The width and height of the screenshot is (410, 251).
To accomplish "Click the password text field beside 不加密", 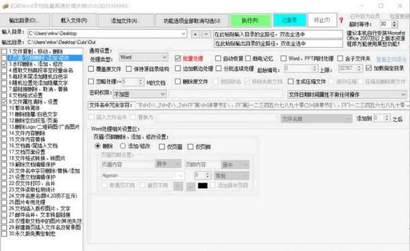I will tap(226, 94).
